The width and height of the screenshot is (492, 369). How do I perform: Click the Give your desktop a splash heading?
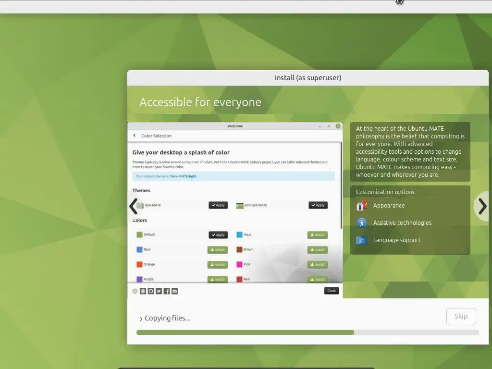(181, 152)
